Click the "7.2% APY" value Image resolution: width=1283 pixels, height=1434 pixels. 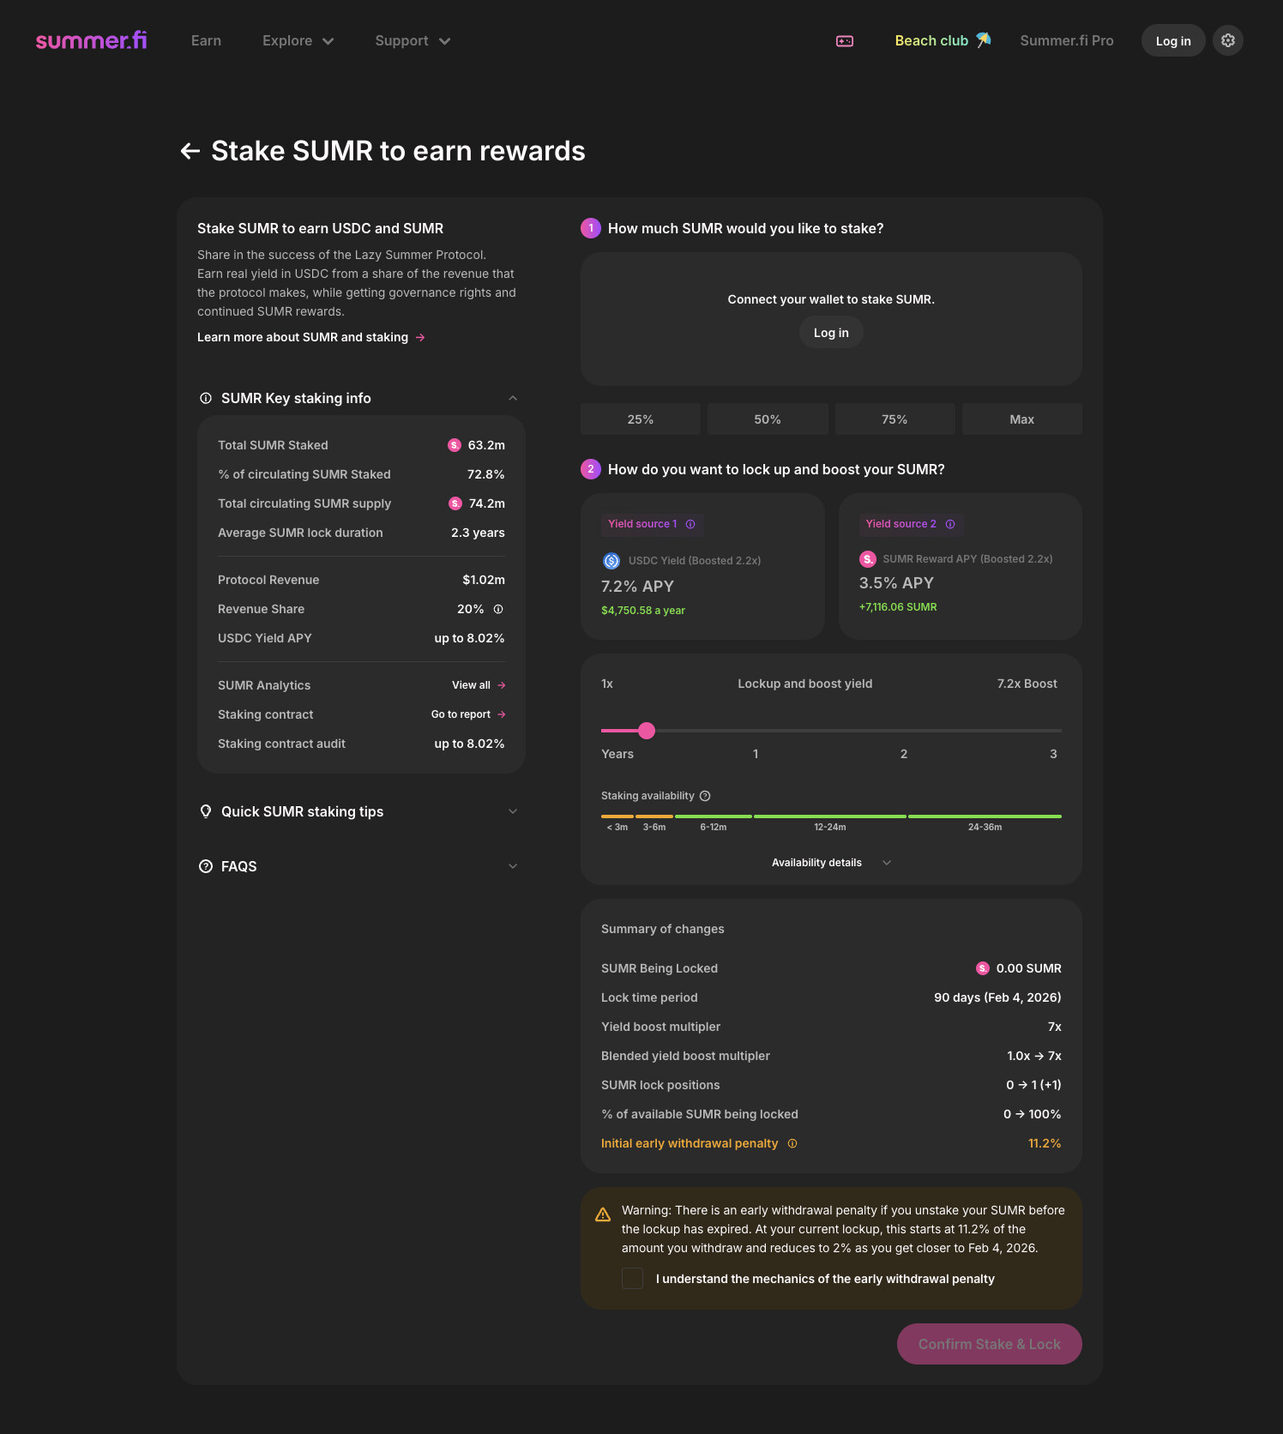click(x=637, y=587)
